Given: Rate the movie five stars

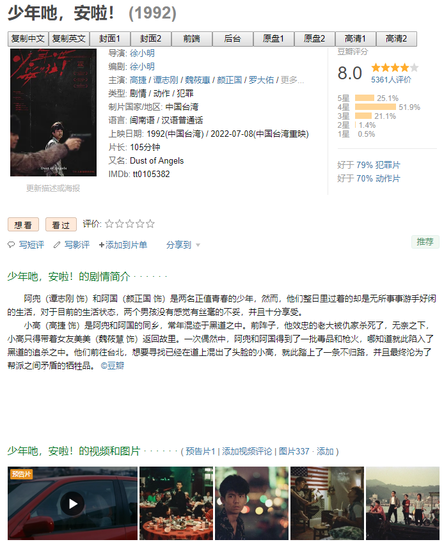Looking at the screenshot, I should point(150,224).
